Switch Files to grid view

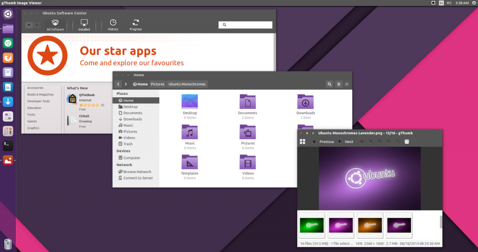click(347, 84)
